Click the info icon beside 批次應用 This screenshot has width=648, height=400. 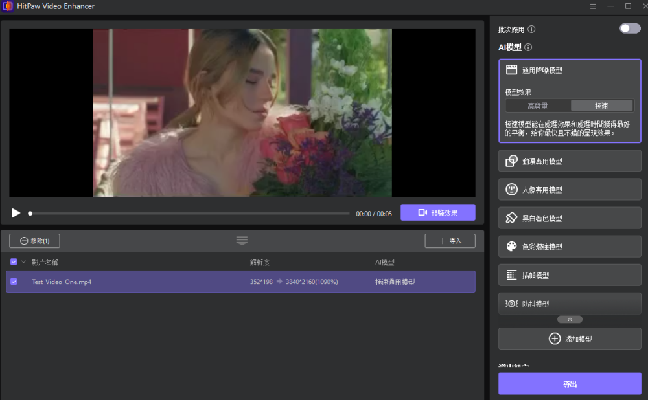click(531, 29)
